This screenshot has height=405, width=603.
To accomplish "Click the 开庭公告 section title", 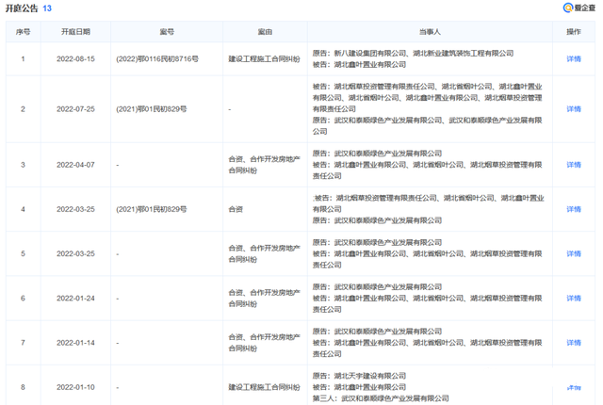I will click(22, 8).
